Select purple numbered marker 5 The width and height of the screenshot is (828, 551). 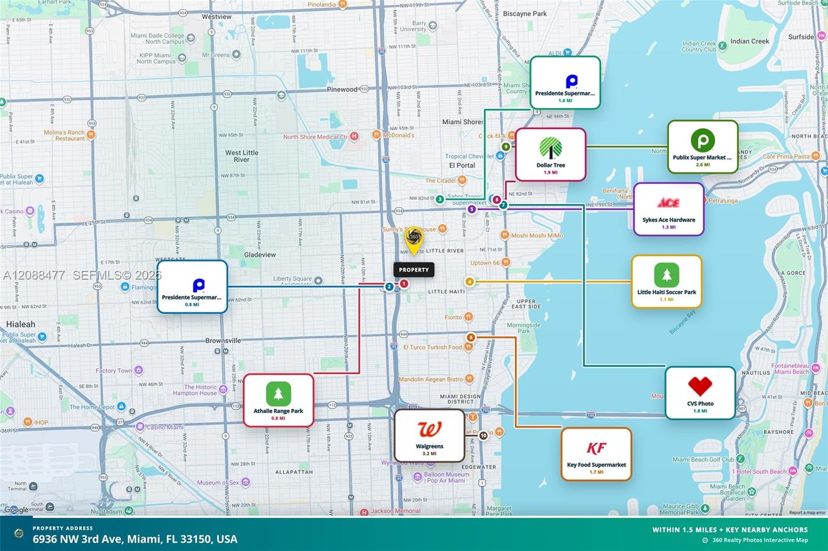(471, 209)
